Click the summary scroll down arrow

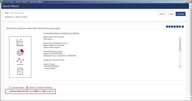pyautogui.click(x=180, y=66)
